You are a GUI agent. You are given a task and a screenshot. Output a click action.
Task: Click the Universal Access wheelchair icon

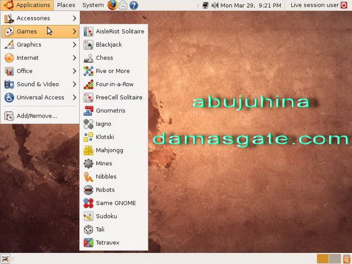click(9, 98)
